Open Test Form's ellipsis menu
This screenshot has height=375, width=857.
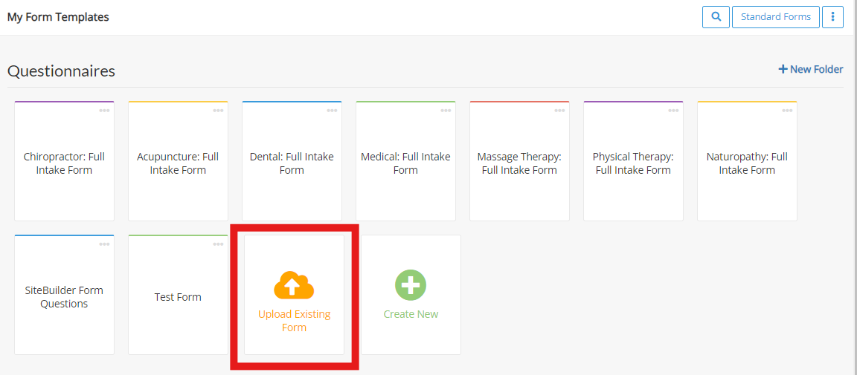[x=218, y=244]
